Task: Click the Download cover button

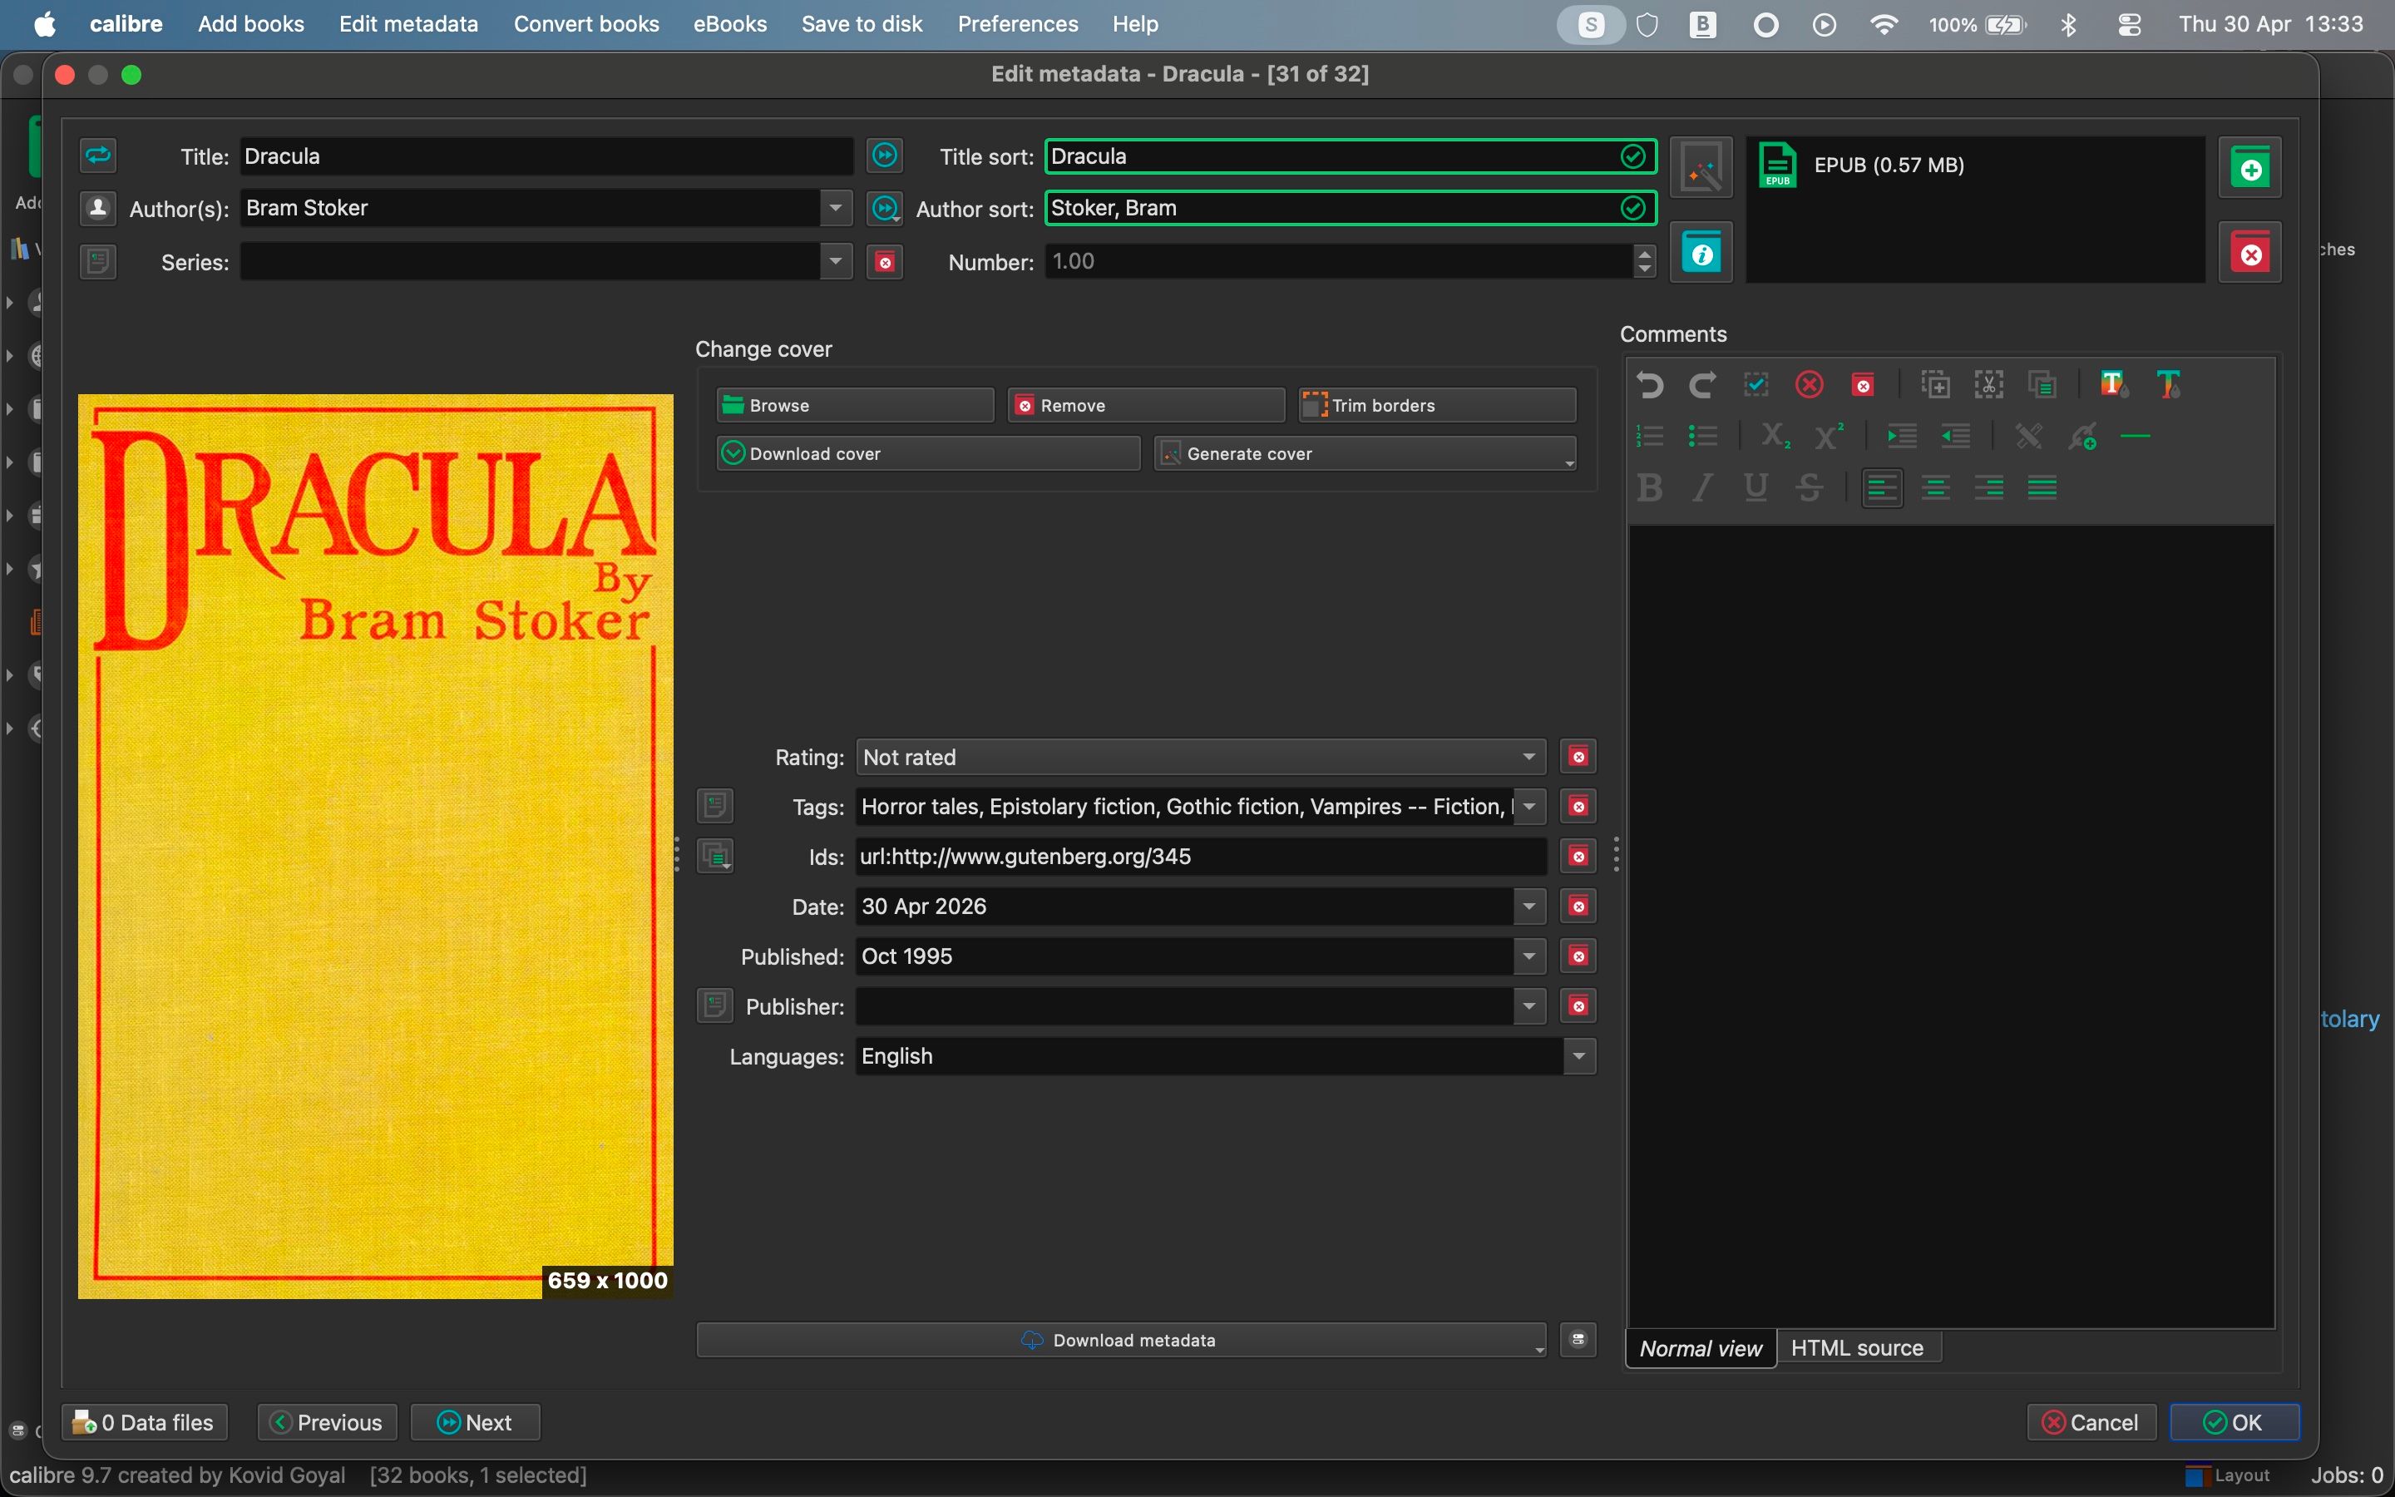Action: tap(928, 453)
